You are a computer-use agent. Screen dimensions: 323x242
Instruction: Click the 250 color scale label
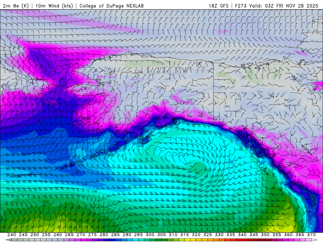(x=35, y=235)
